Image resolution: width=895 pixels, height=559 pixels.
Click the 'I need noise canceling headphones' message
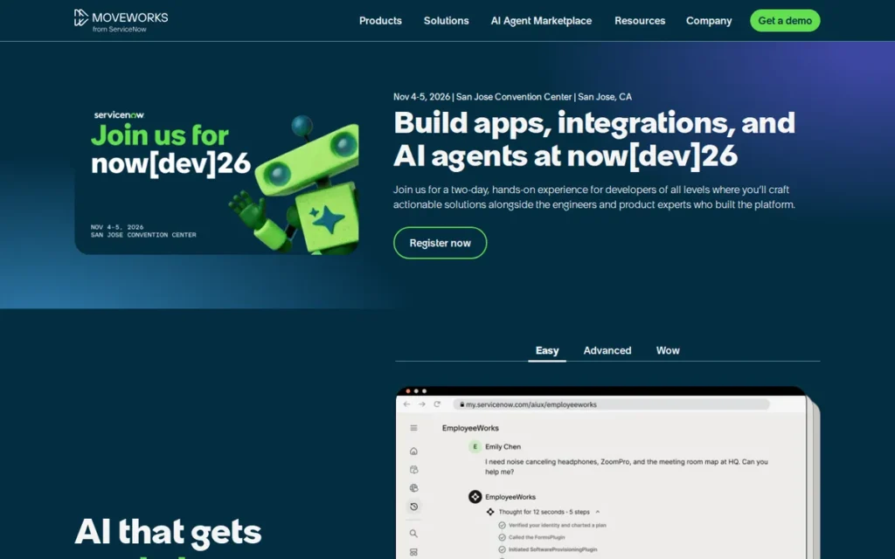point(626,466)
